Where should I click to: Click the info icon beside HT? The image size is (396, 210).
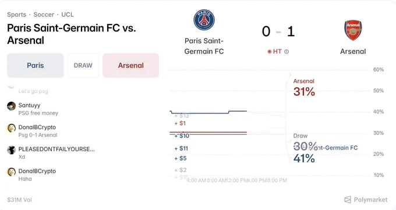[x=287, y=52]
